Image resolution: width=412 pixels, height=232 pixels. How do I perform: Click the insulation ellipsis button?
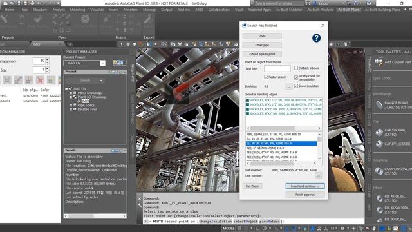(289, 86)
